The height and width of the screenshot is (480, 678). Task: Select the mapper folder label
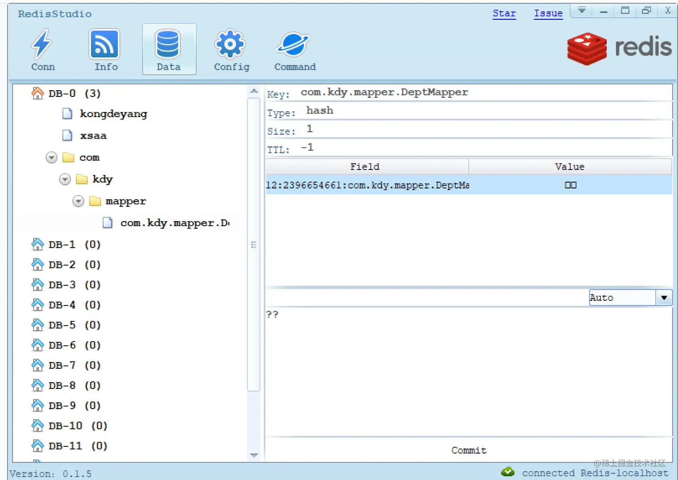[126, 201]
